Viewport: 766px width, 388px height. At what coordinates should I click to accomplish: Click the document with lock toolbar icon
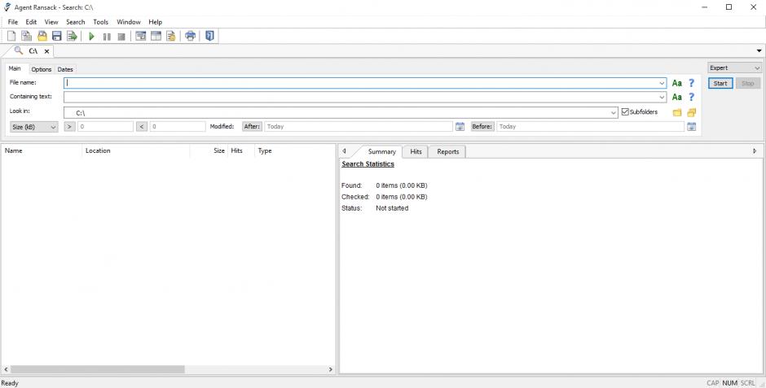point(171,36)
